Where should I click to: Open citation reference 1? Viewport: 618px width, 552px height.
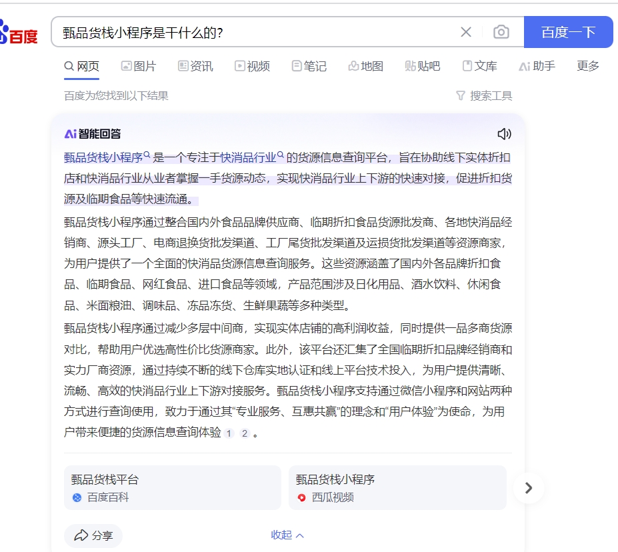tap(229, 433)
